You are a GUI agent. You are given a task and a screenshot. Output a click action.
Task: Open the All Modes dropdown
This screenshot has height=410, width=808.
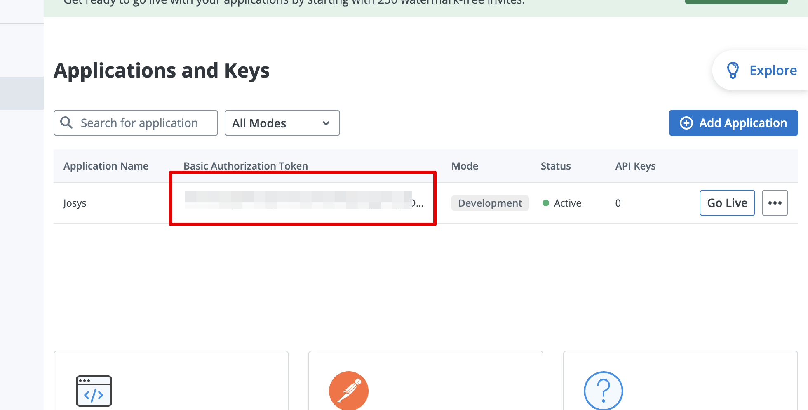[x=282, y=123]
